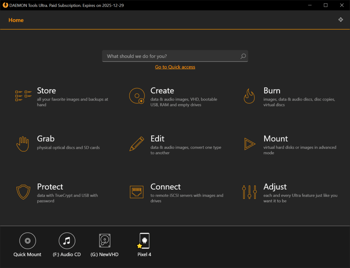Select the Create disc image tool
This screenshot has width=350, height=268.
(x=162, y=91)
